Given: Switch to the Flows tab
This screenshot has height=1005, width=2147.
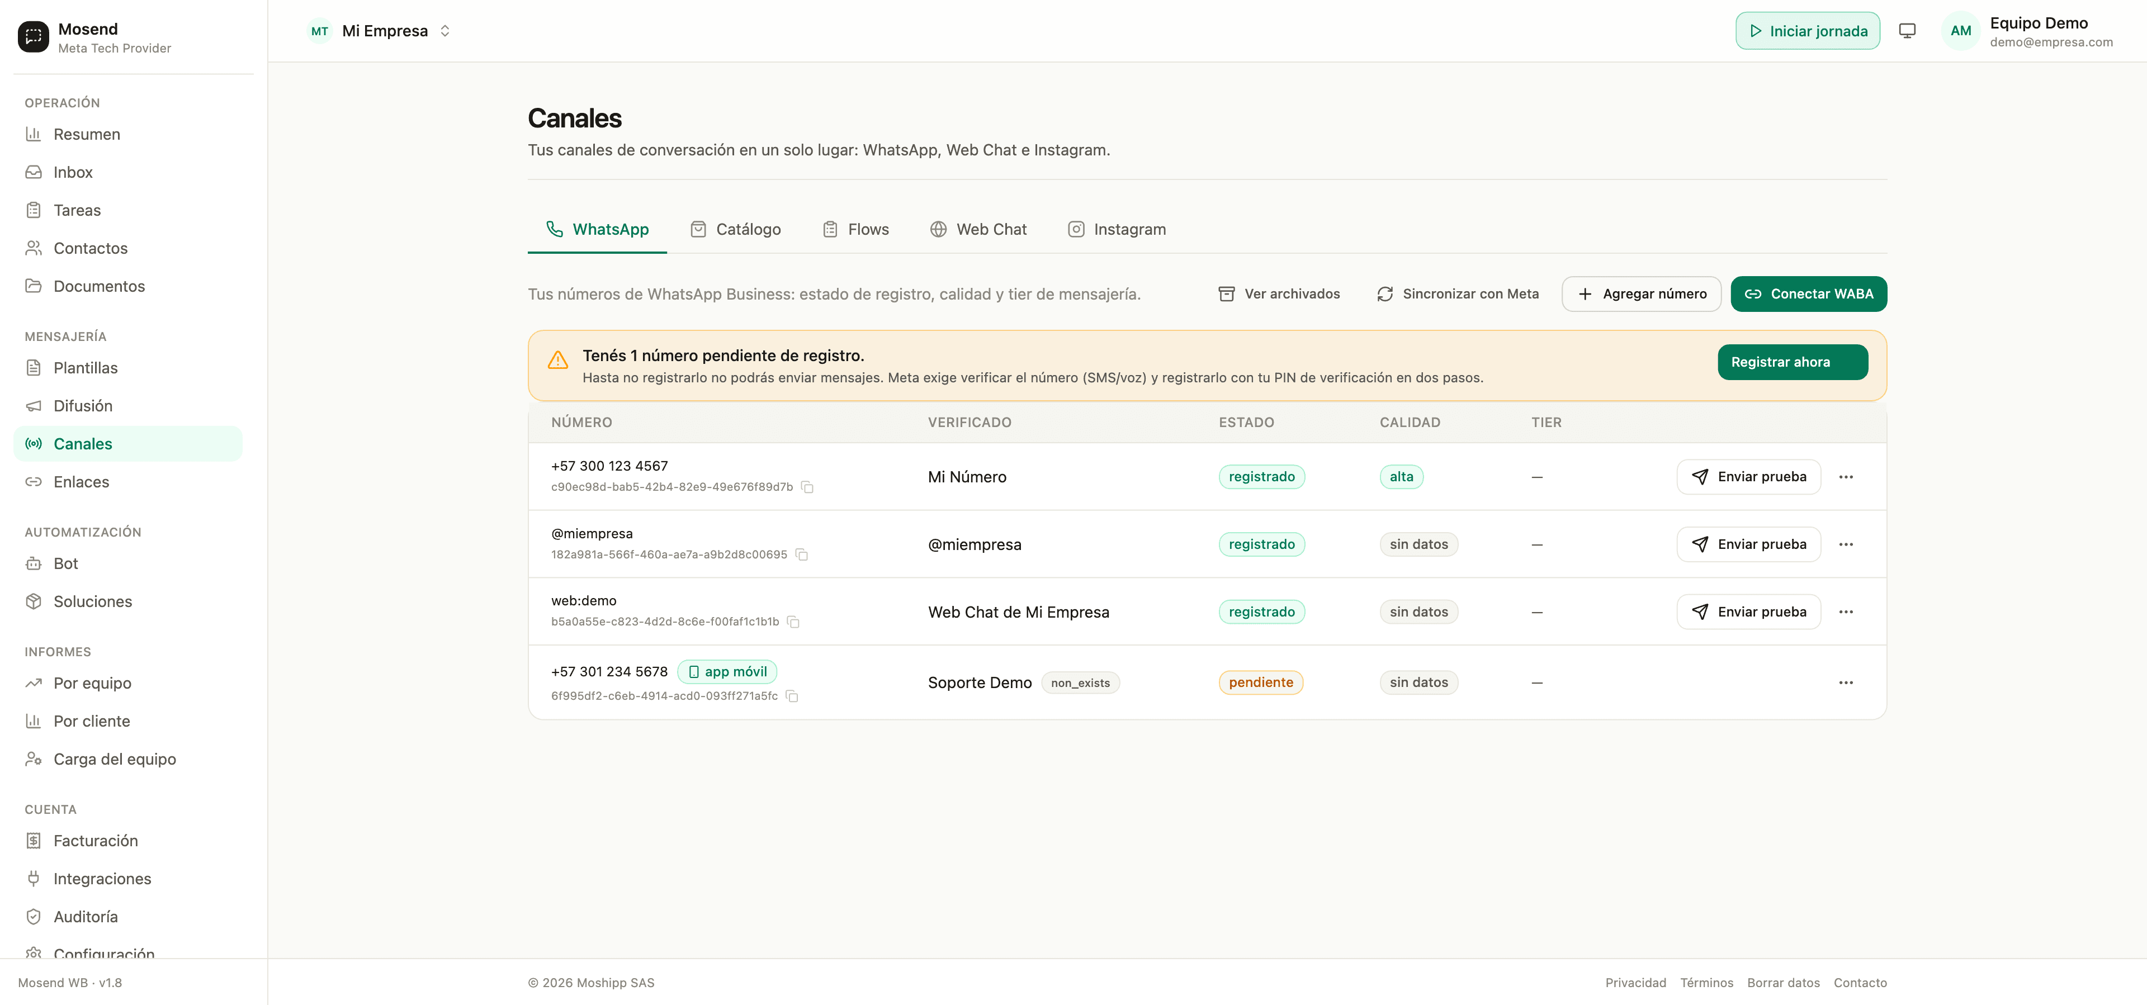Looking at the screenshot, I should click(856, 229).
